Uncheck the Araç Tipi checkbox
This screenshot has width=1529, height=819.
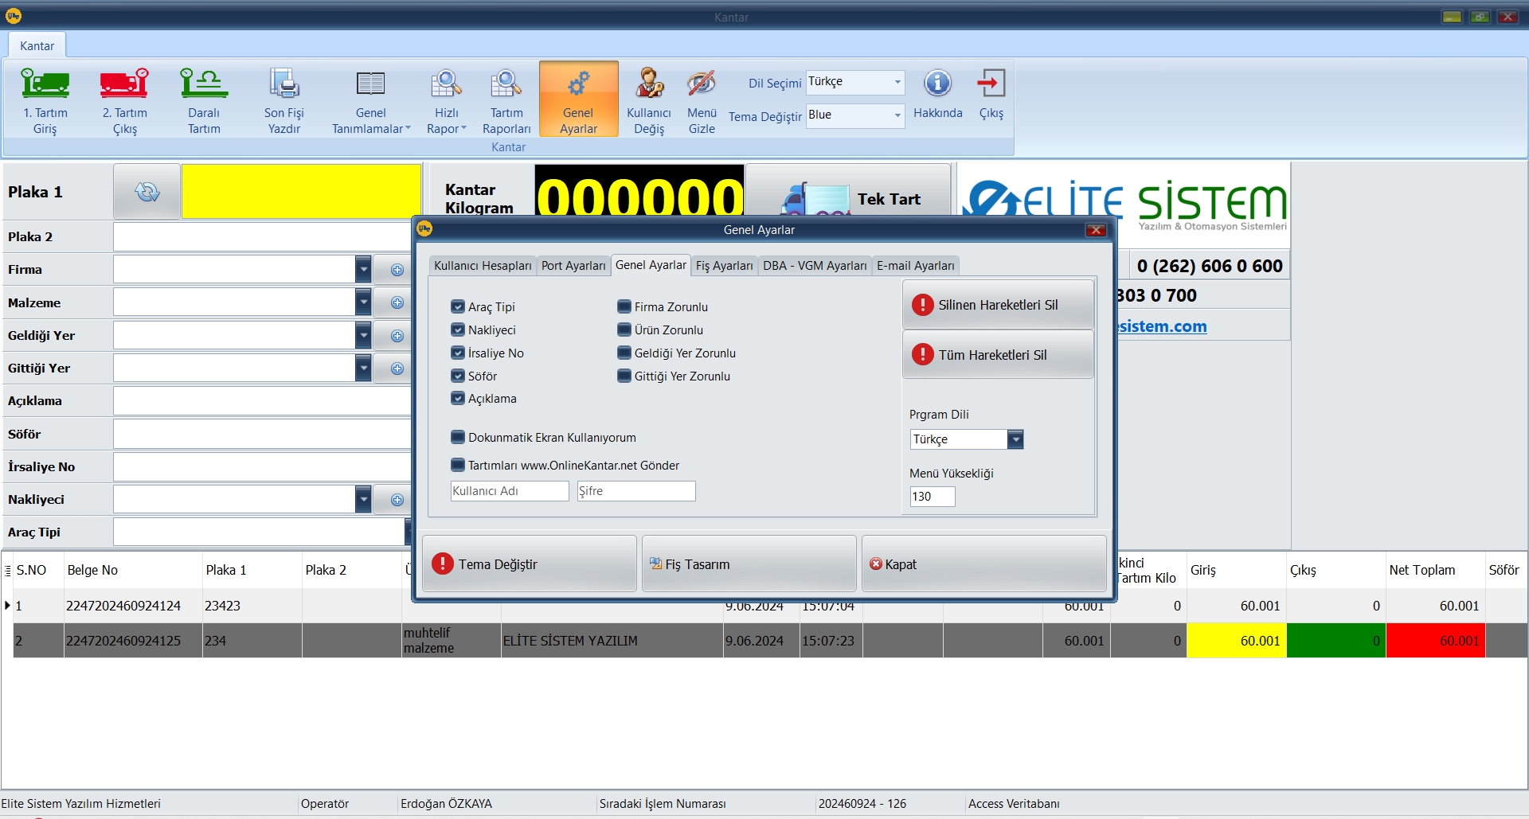[x=458, y=306]
